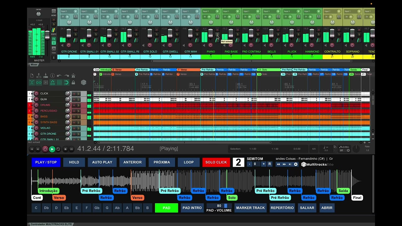402x226 pixels.
Task: Click the Undo arrow icon
Action: point(59,76)
